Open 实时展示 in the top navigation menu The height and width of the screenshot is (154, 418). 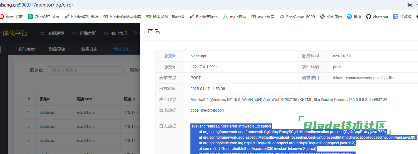tap(53, 33)
